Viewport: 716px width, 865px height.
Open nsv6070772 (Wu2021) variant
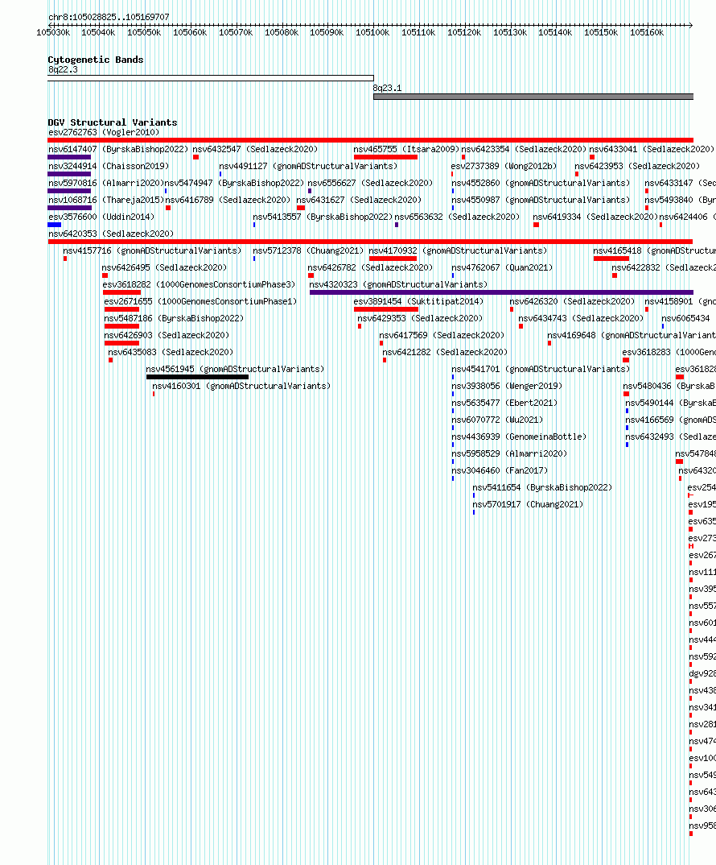point(497,420)
